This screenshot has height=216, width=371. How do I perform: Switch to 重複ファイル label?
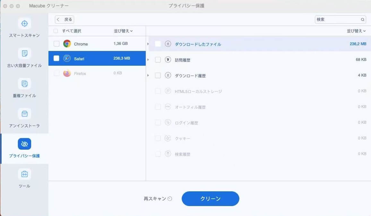click(x=24, y=96)
